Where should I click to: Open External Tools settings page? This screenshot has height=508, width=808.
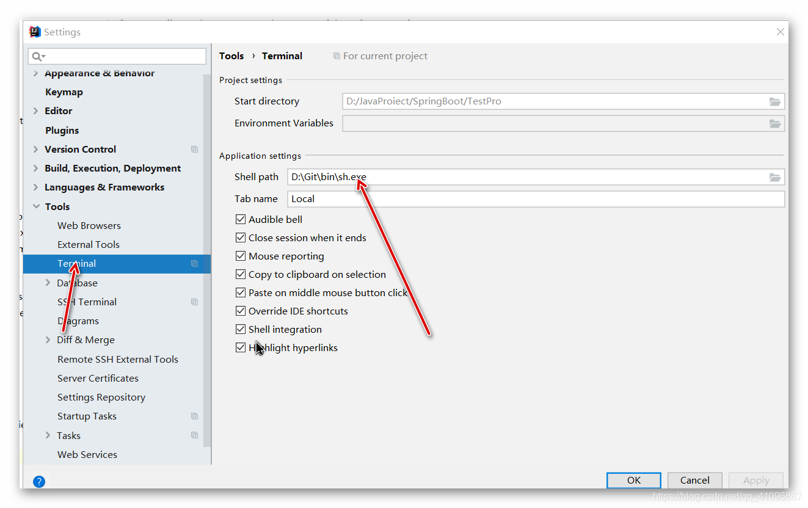tap(89, 244)
